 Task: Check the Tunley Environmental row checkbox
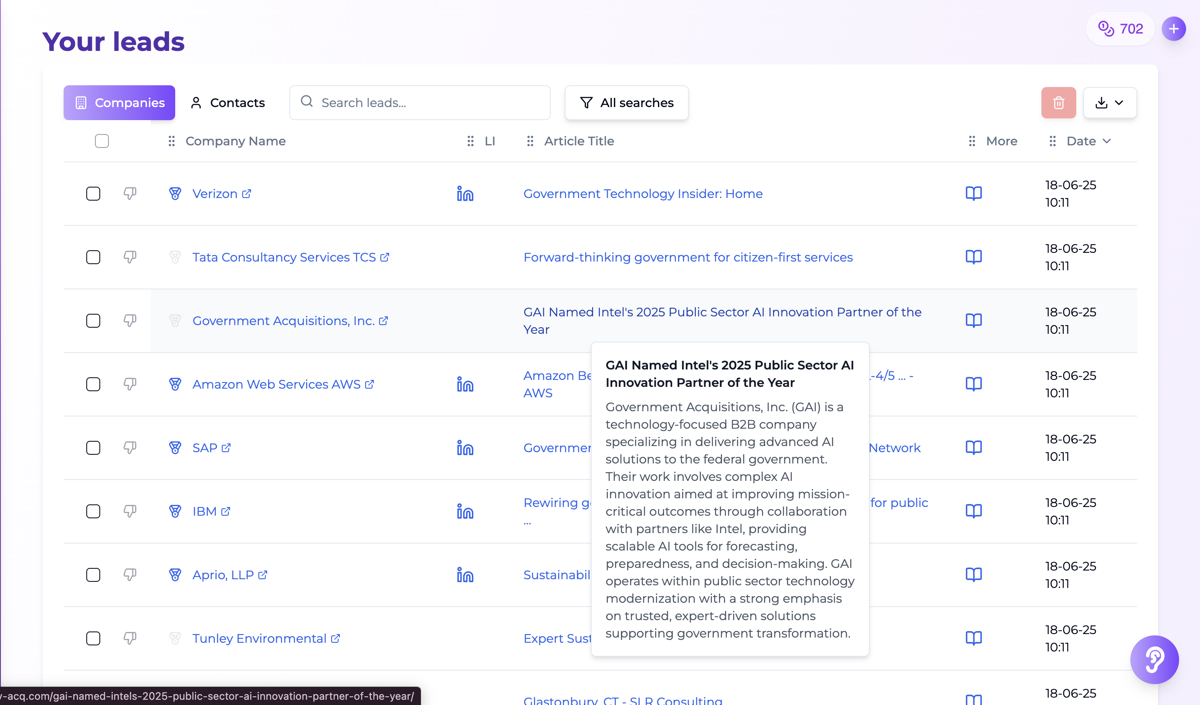point(93,638)
